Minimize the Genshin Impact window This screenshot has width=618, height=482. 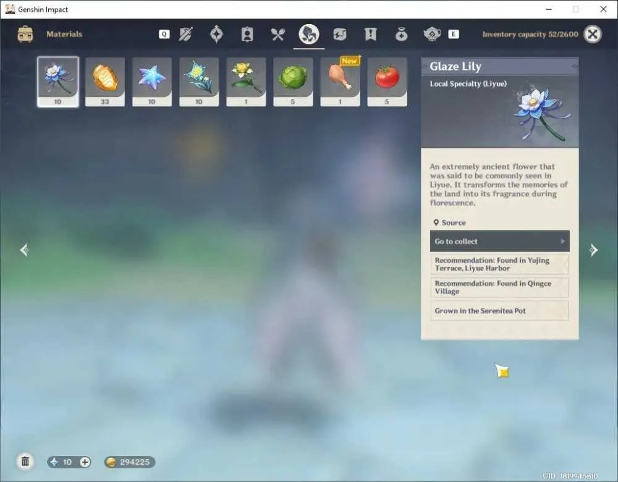(549, 9)
